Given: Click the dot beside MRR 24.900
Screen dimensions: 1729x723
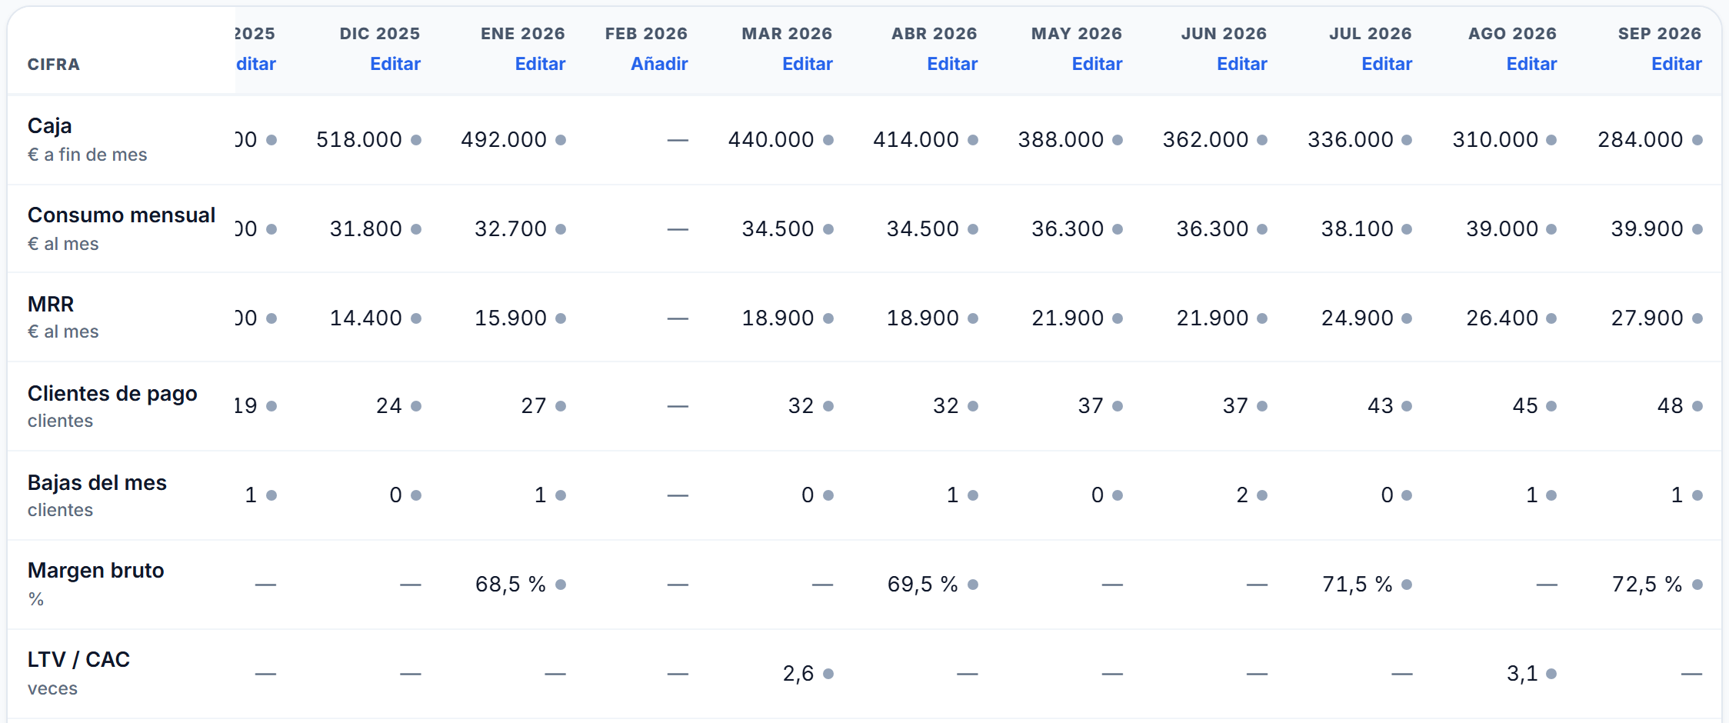Looking at the screenshot, I should [x=1407, y=318].
